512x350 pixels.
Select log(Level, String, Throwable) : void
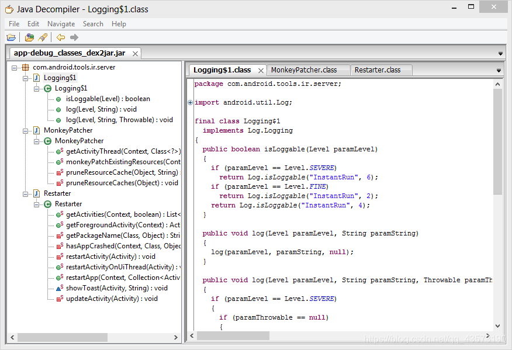point(119,120)
